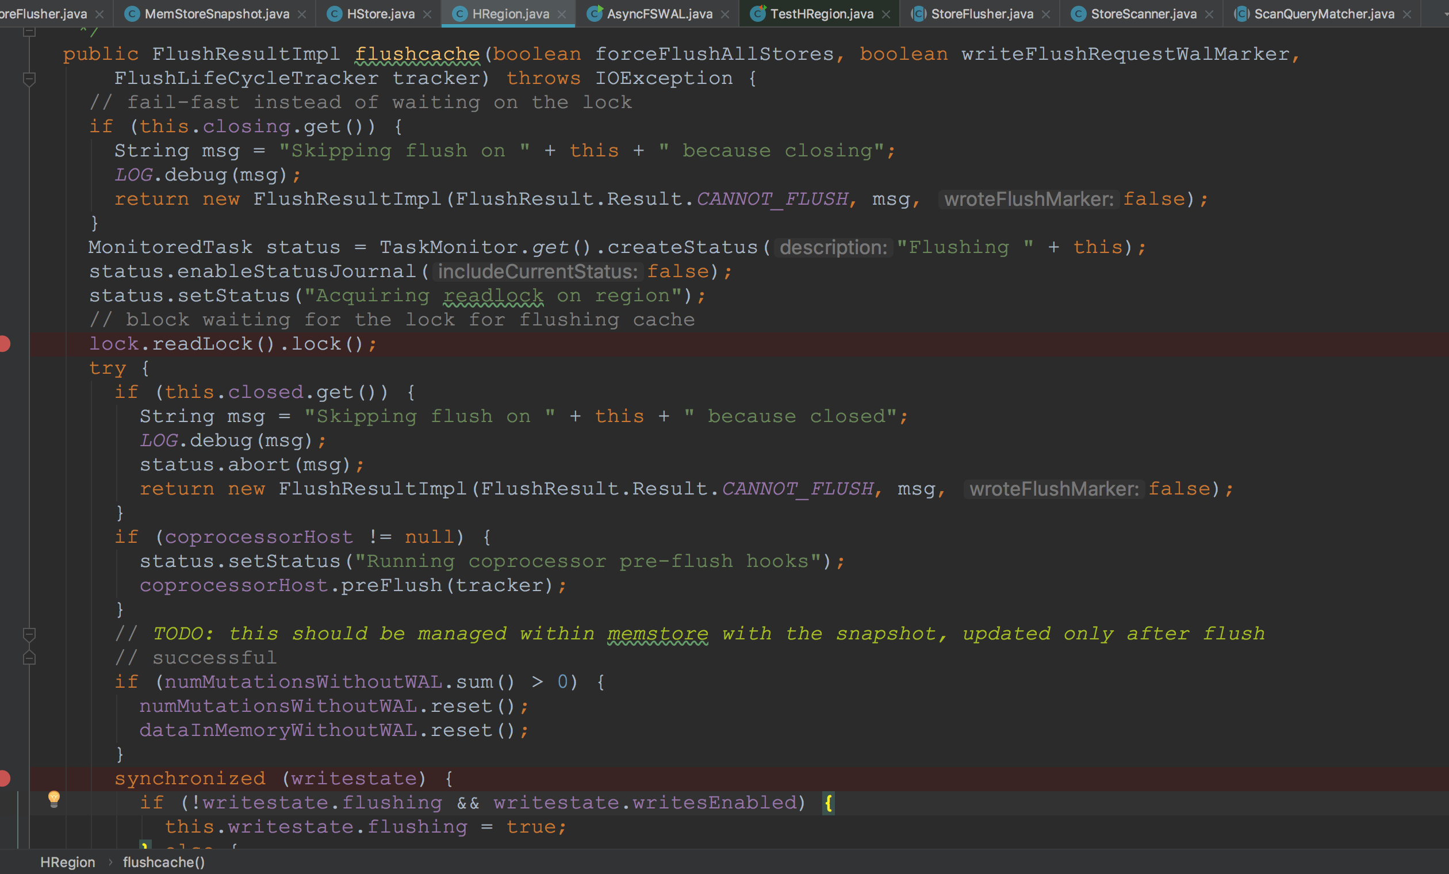Screen dimensions: 1449x874
Task: Collapse the flushcache method fold marker
Action: click(29, 78)
